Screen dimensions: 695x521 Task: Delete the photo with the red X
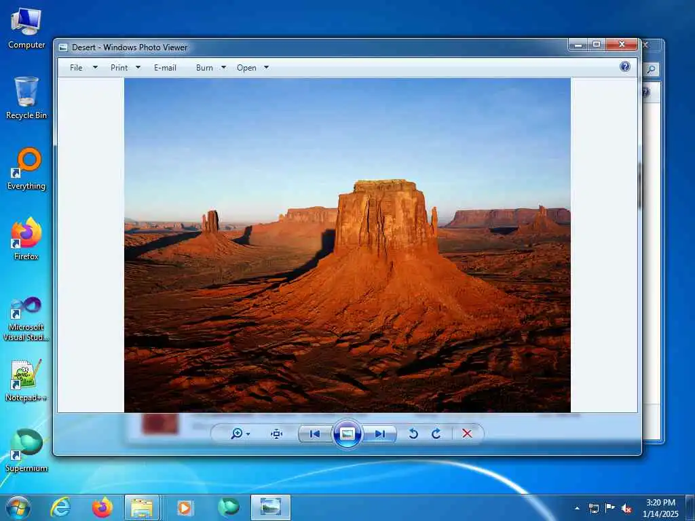(467, 433)
